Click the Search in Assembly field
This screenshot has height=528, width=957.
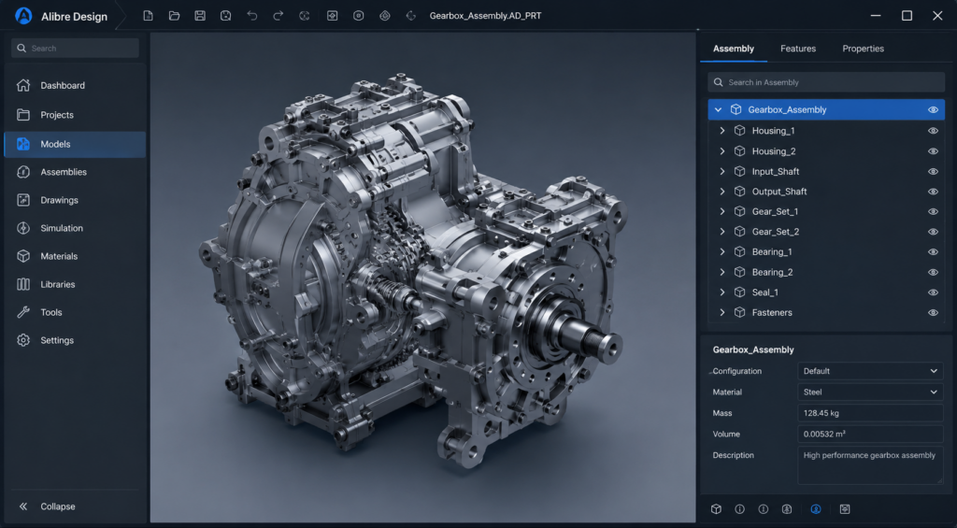click(x=826, y=82)
